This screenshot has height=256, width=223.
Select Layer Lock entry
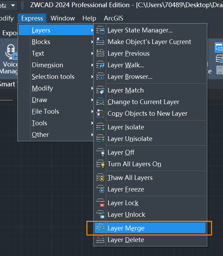pyautogui.click(x=150, y=203)
